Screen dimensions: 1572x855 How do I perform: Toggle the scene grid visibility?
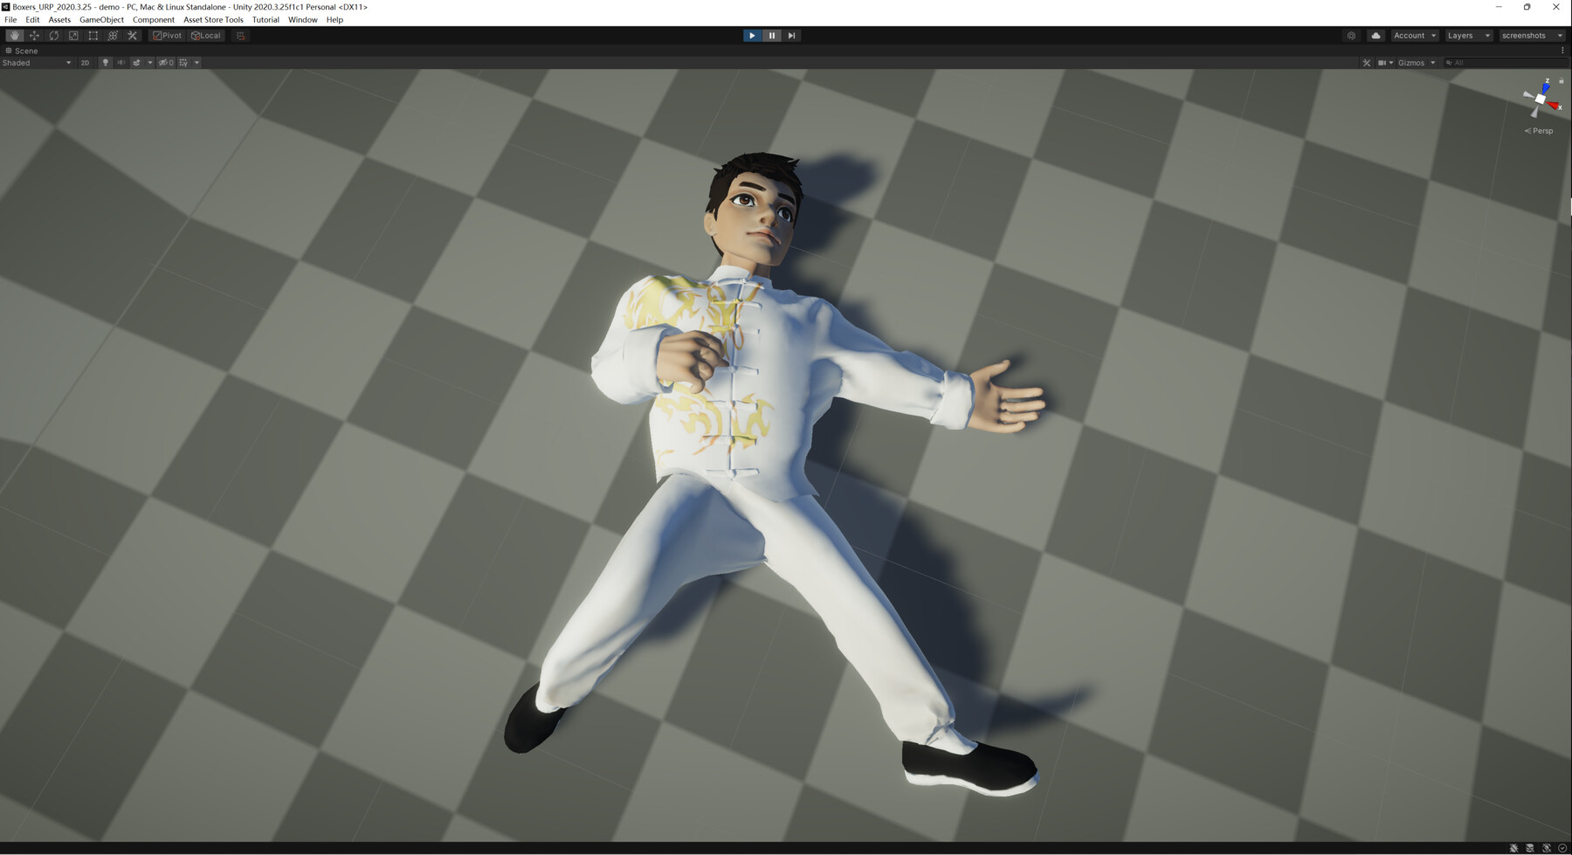point(183,63)
